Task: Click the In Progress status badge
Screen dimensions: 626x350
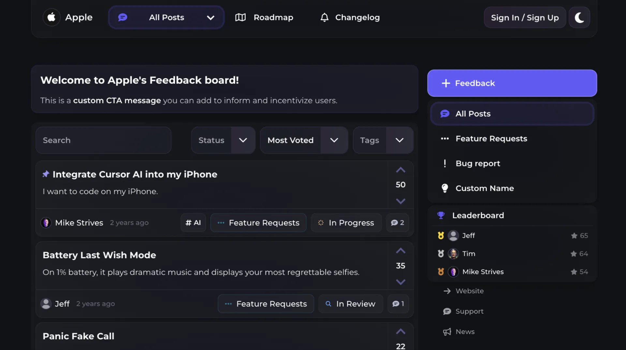Action: click(x=346, y=223)
